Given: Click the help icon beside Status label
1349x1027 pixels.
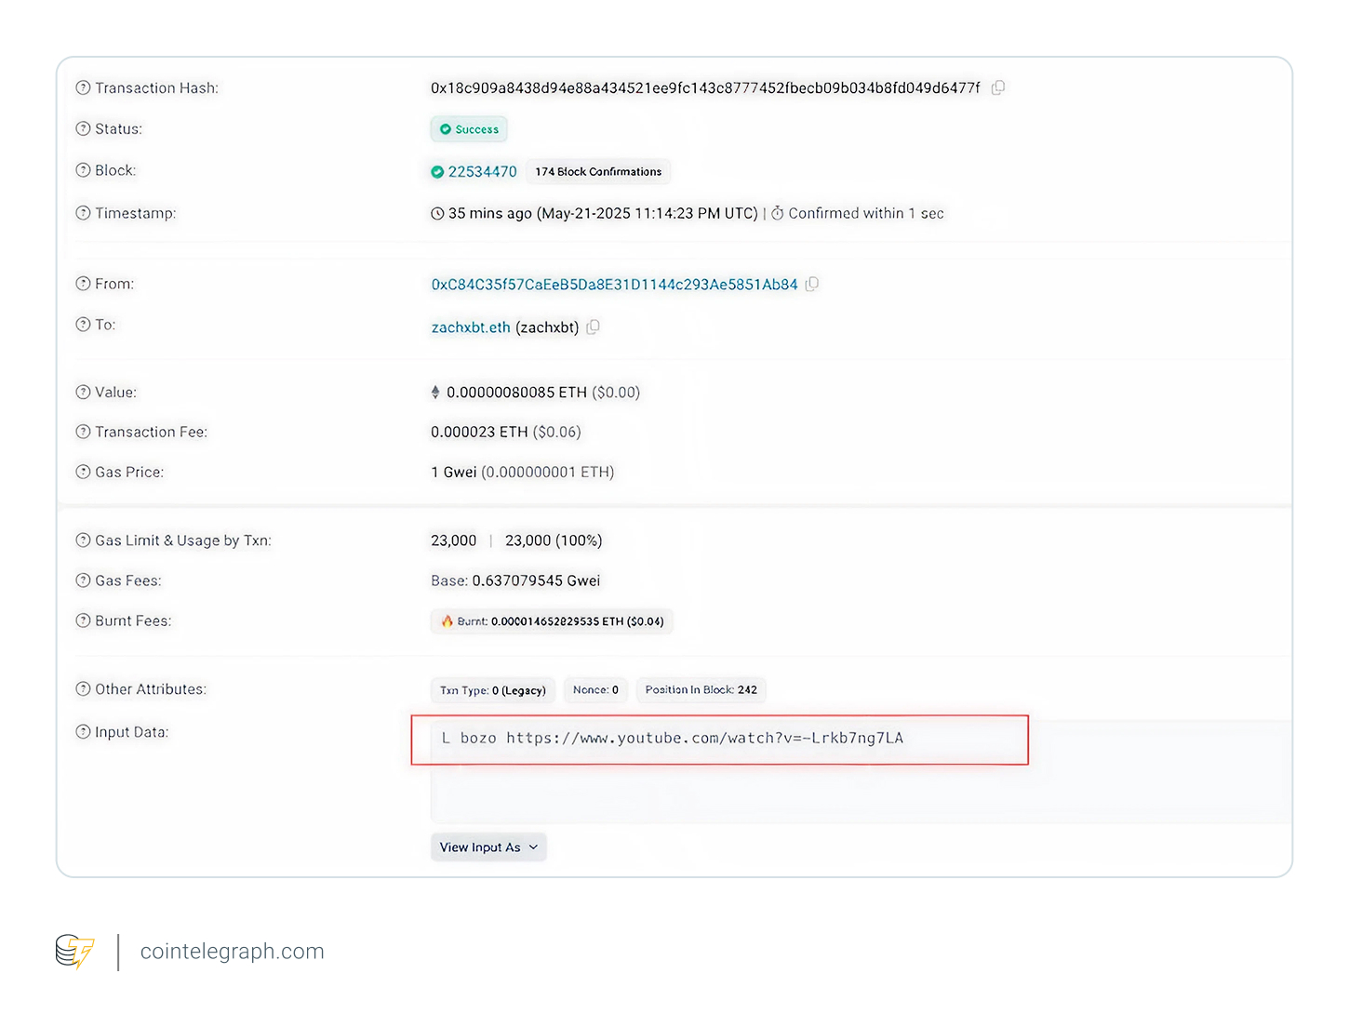Looking at the screenshot, I should click(82, 128).
